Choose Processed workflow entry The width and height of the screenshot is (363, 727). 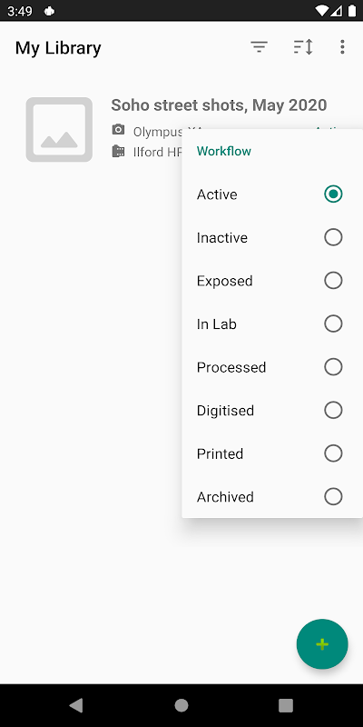point(272,367)
